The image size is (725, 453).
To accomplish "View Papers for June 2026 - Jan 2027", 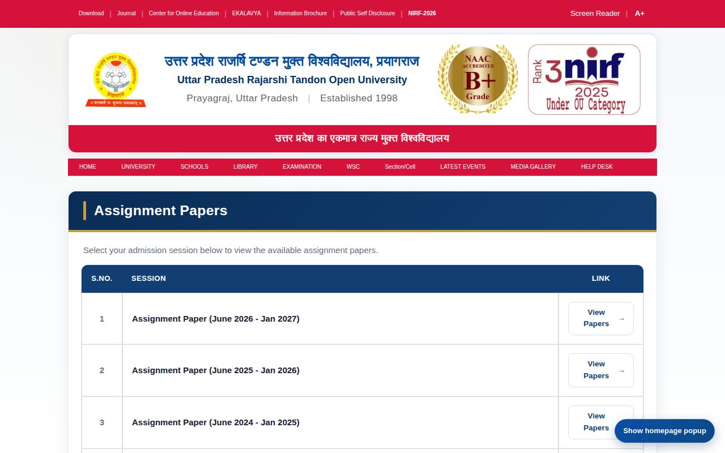I will 601,318.
